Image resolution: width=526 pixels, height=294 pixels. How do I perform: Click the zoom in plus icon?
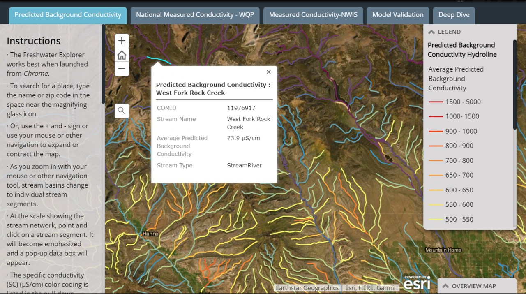[x=122, y=41]
